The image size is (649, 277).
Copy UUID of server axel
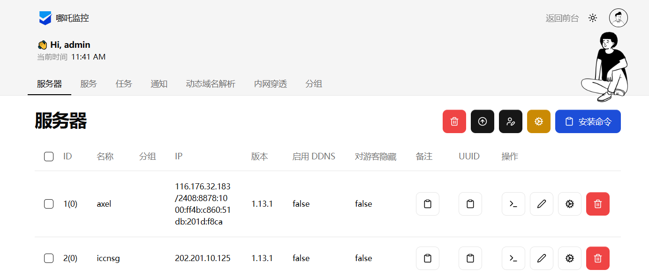click(470, 204)
